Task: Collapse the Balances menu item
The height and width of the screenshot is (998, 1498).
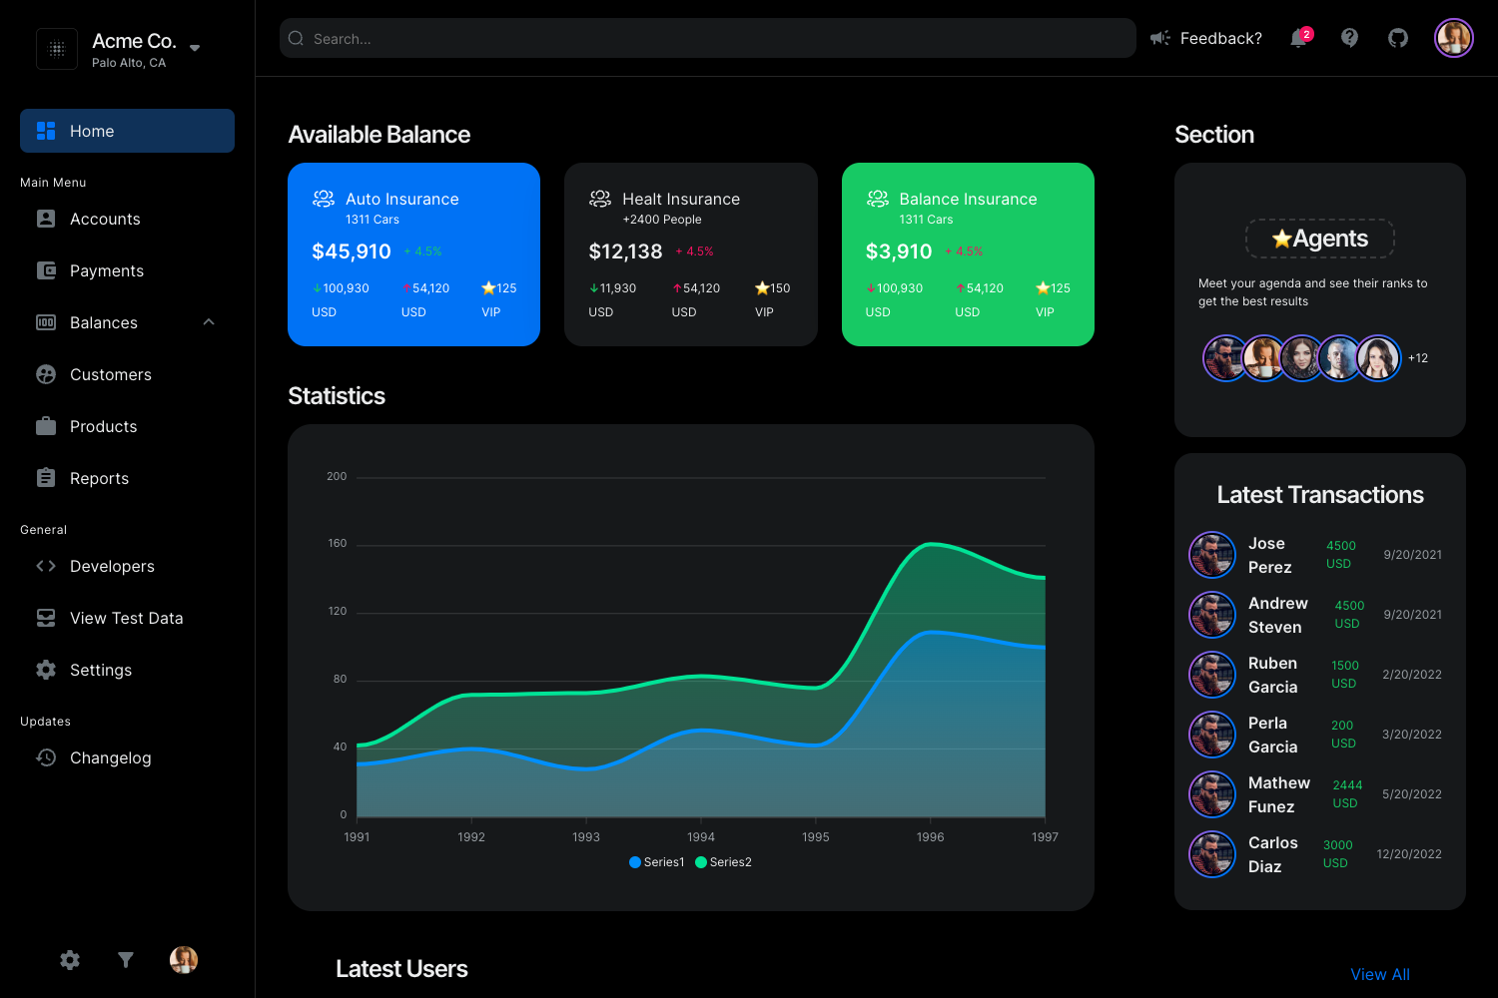Action: click(209, 321)
